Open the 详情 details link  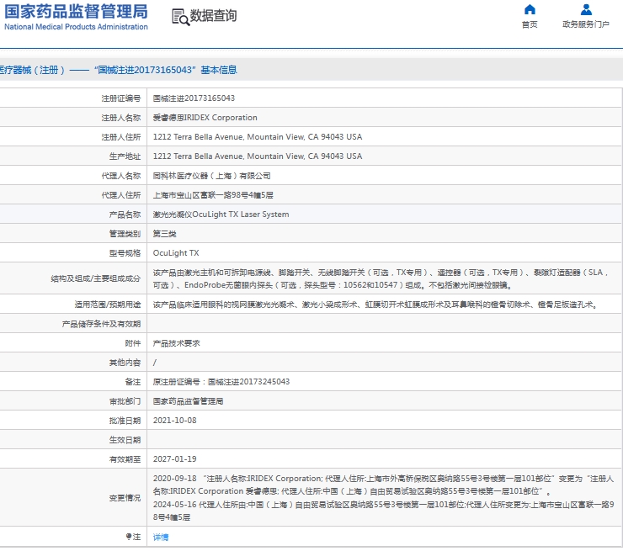(161, 537)
